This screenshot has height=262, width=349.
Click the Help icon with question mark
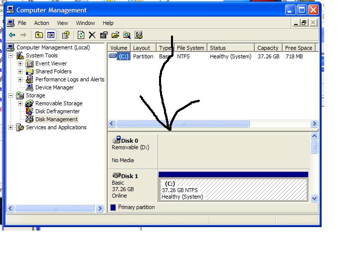[x=65, y=35]
